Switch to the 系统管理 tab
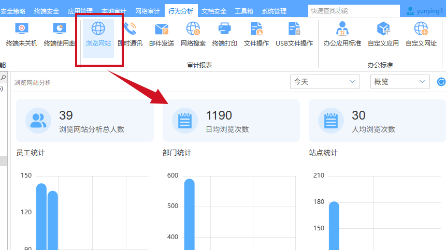 point(274,11)
